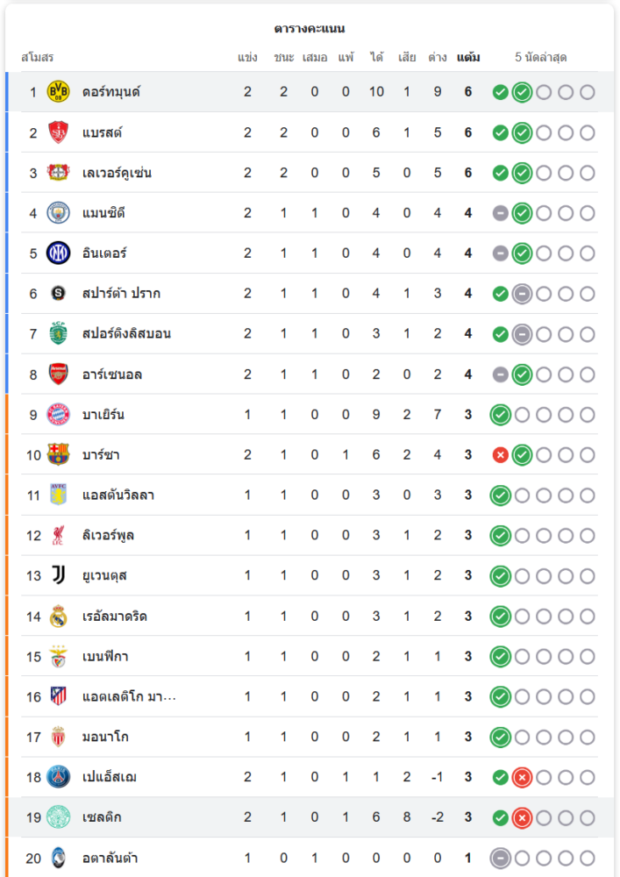Click the Barcelona crest icon
Viewport: 620px width, 877px height.
[58, 455]
